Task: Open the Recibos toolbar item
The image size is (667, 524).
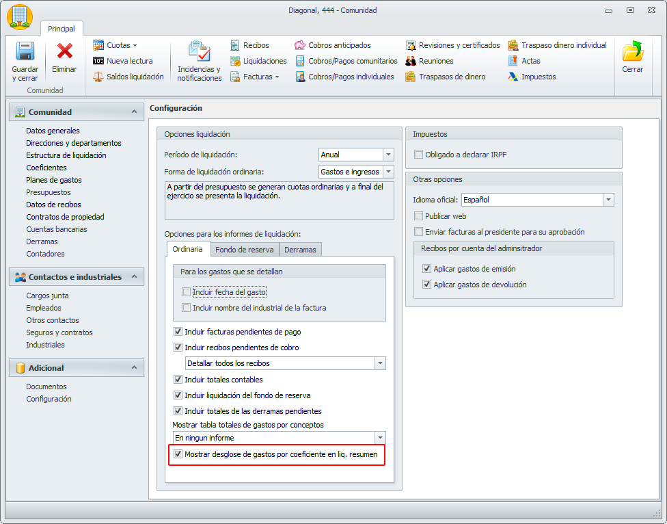Action: point(249,45)
